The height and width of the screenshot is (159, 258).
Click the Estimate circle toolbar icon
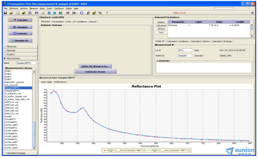(82, 13)
